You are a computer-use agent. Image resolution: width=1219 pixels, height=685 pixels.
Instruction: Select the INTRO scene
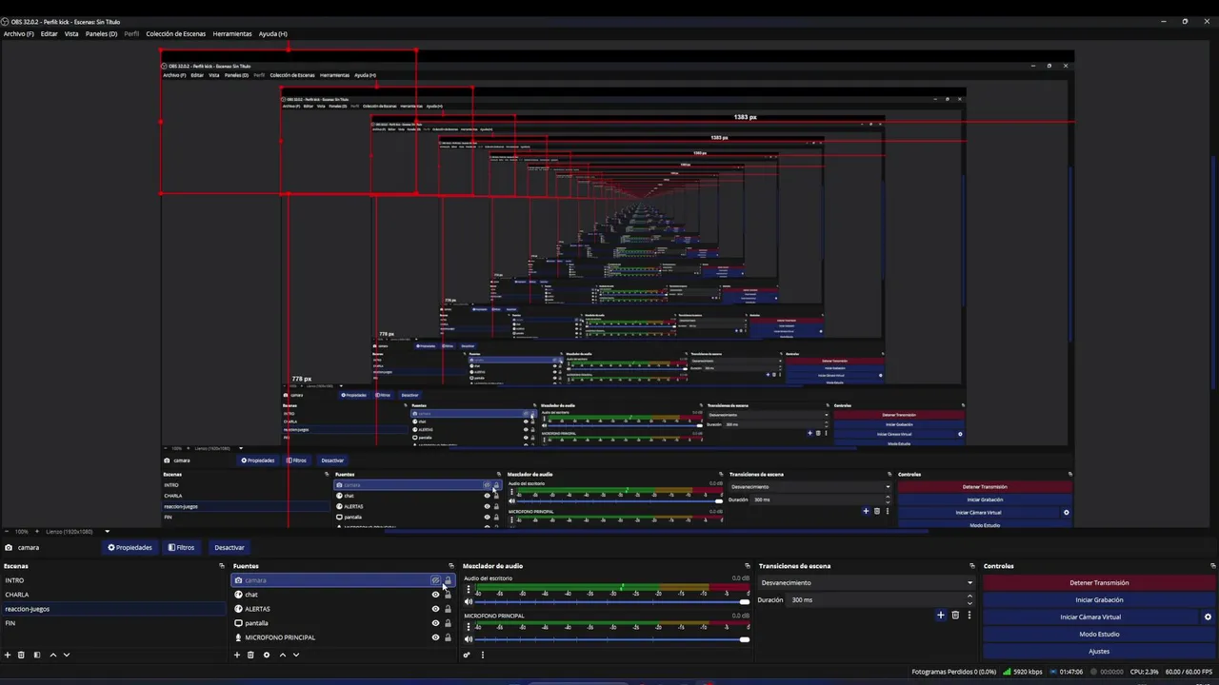114,580
